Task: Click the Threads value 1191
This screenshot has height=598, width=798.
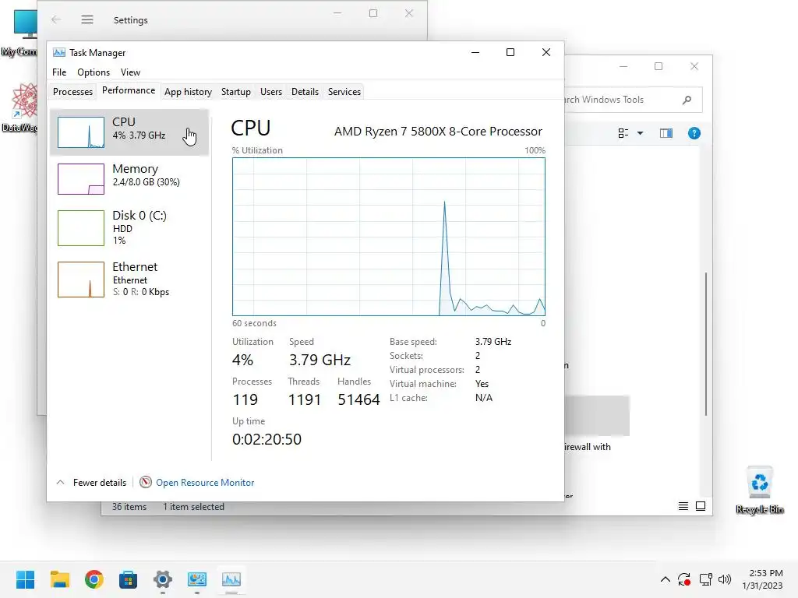Action: pyautogui.click(x=305, y=399)
